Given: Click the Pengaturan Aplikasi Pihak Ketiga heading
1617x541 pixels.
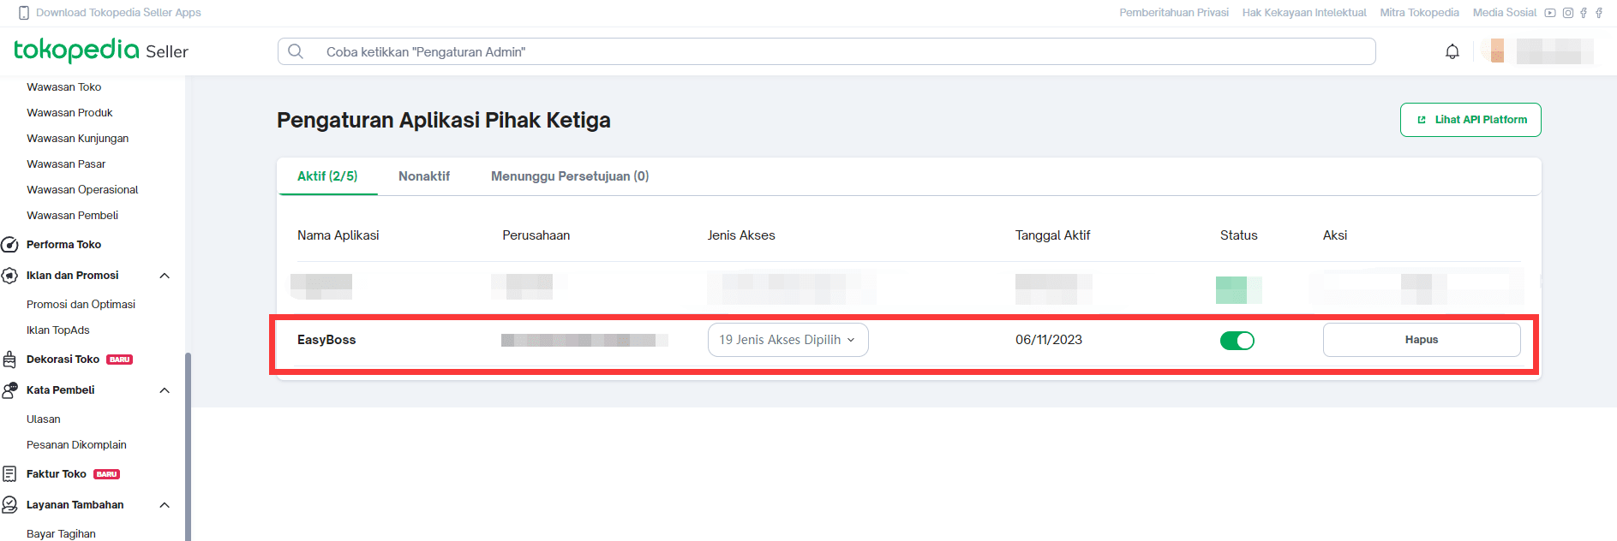Looking at the screenshot, I should point(444,120).
